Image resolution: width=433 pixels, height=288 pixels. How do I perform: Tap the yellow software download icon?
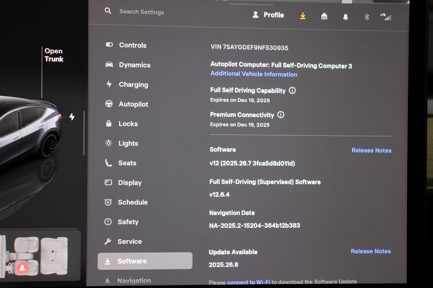pyautogui.click(x=303, y=16)
